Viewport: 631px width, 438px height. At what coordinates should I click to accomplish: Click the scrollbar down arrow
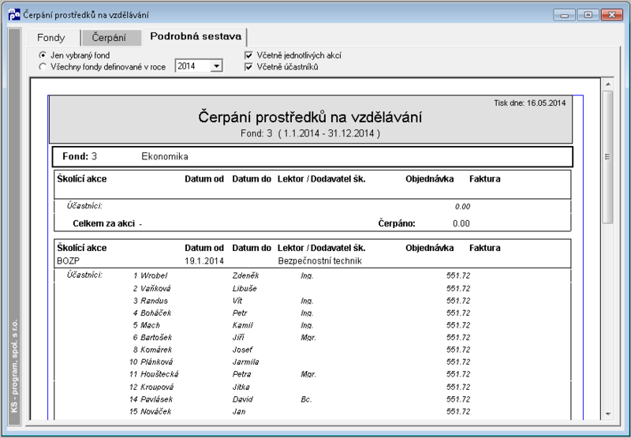[607, 414]
